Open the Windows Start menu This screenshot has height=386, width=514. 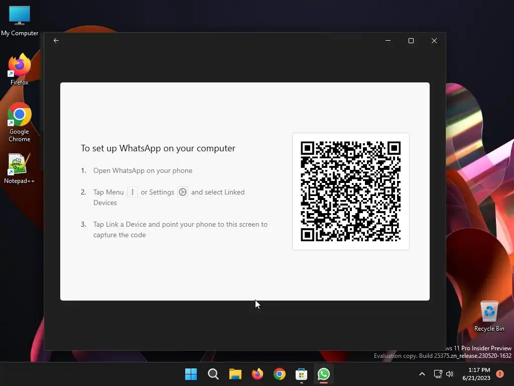click(x=191, y=374)
